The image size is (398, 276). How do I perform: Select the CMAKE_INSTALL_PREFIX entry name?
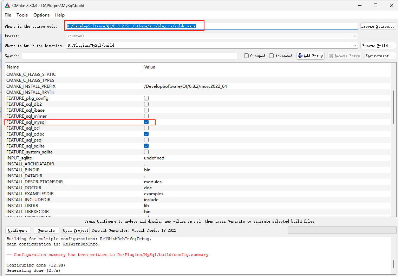point(31,86)
